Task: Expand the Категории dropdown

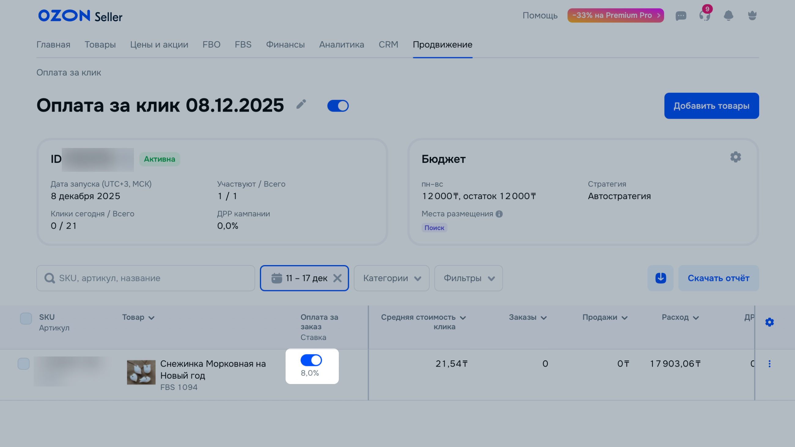Action: 391,278
